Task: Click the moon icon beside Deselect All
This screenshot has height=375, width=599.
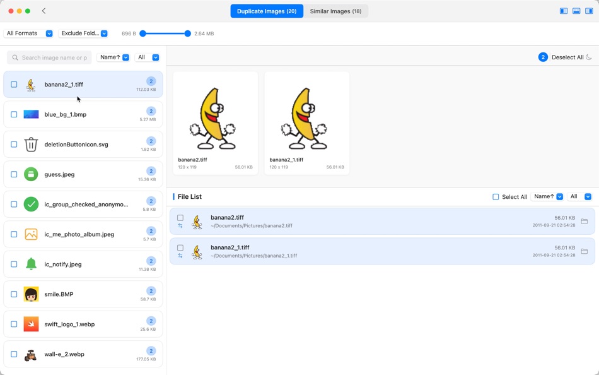Action: (x=589, y=57)
